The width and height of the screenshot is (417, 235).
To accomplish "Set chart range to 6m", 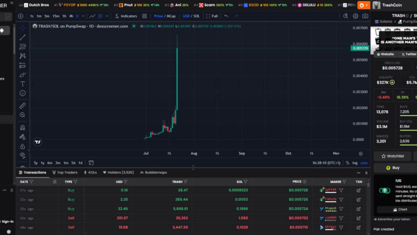I will click(x=50, y=163).
